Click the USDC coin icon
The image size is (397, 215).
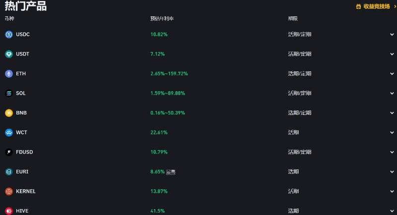pos(9,34)
